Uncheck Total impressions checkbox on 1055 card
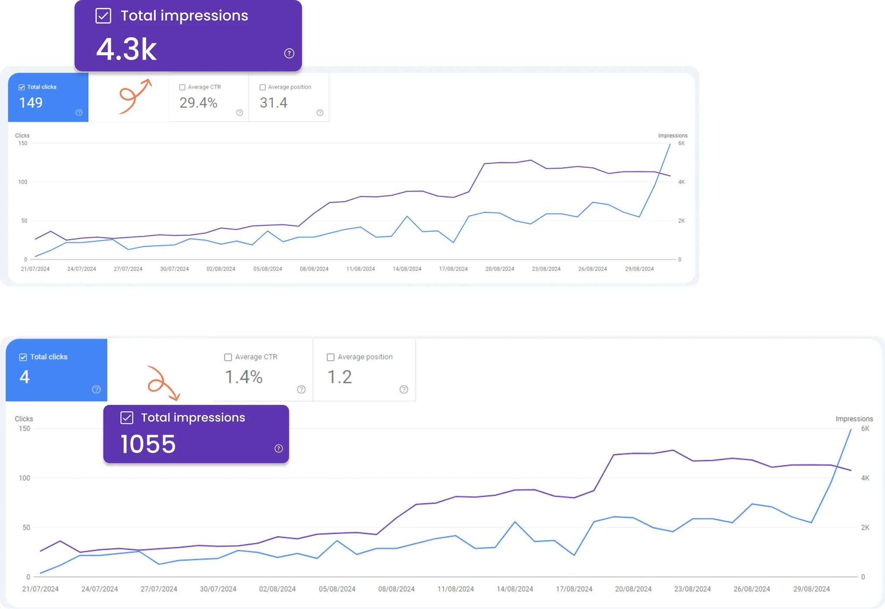The width and height of the screenshot is (885, 609). click(x=127, y=418)
